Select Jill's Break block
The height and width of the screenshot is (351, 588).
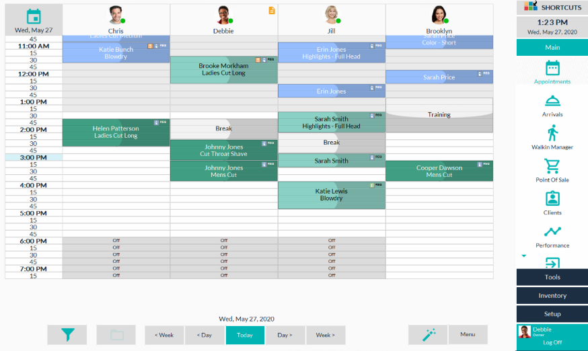point(332,143)
